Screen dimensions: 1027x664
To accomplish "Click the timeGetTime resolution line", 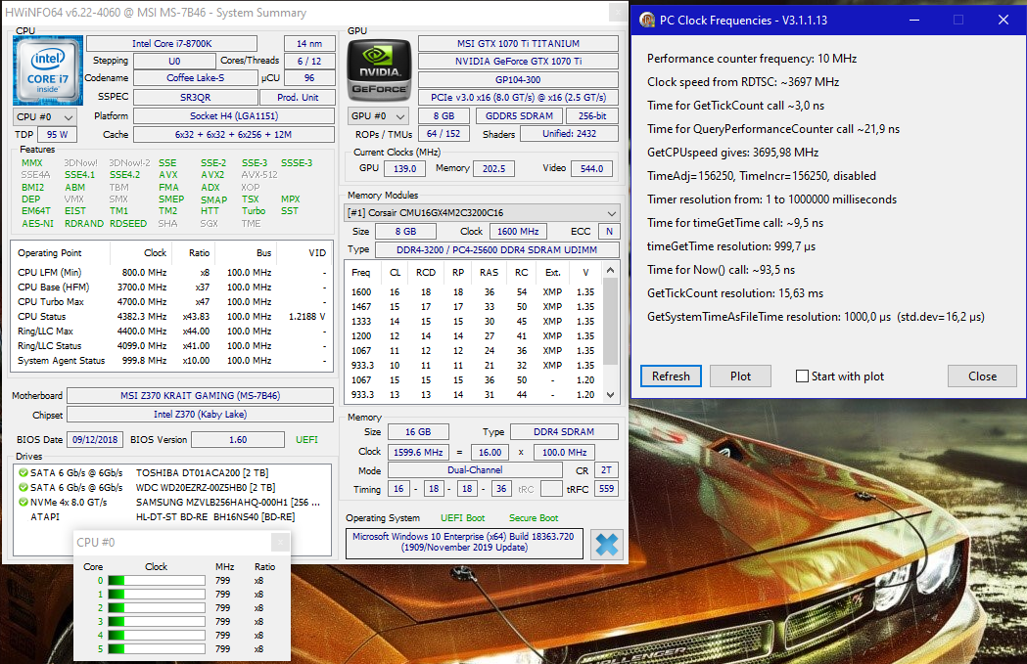I will click(x=731, y=246).
